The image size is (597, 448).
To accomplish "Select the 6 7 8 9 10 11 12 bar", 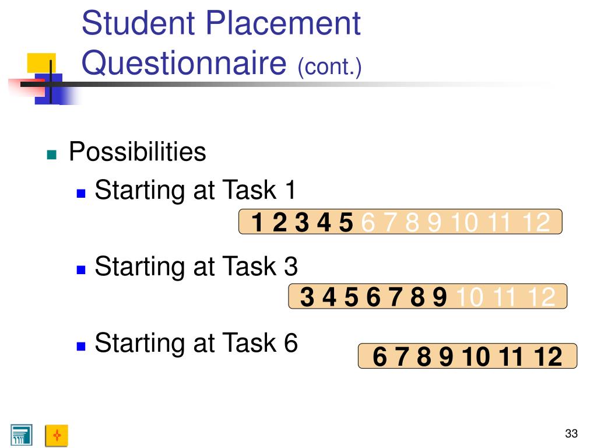I will [468, 356].
